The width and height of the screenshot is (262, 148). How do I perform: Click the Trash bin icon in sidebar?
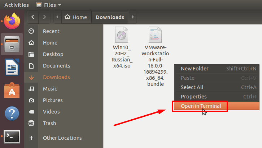31,123
